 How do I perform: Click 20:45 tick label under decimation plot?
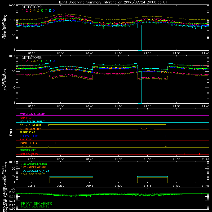click(89, 186)
